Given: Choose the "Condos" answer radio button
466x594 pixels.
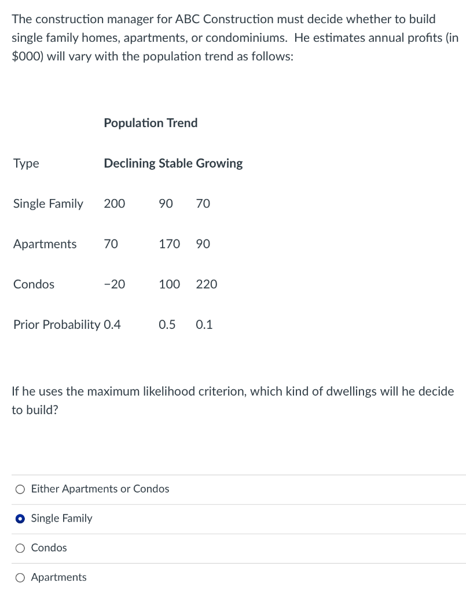Looking at the screenshot, I should pyautogui.click(x=21, y=548).
